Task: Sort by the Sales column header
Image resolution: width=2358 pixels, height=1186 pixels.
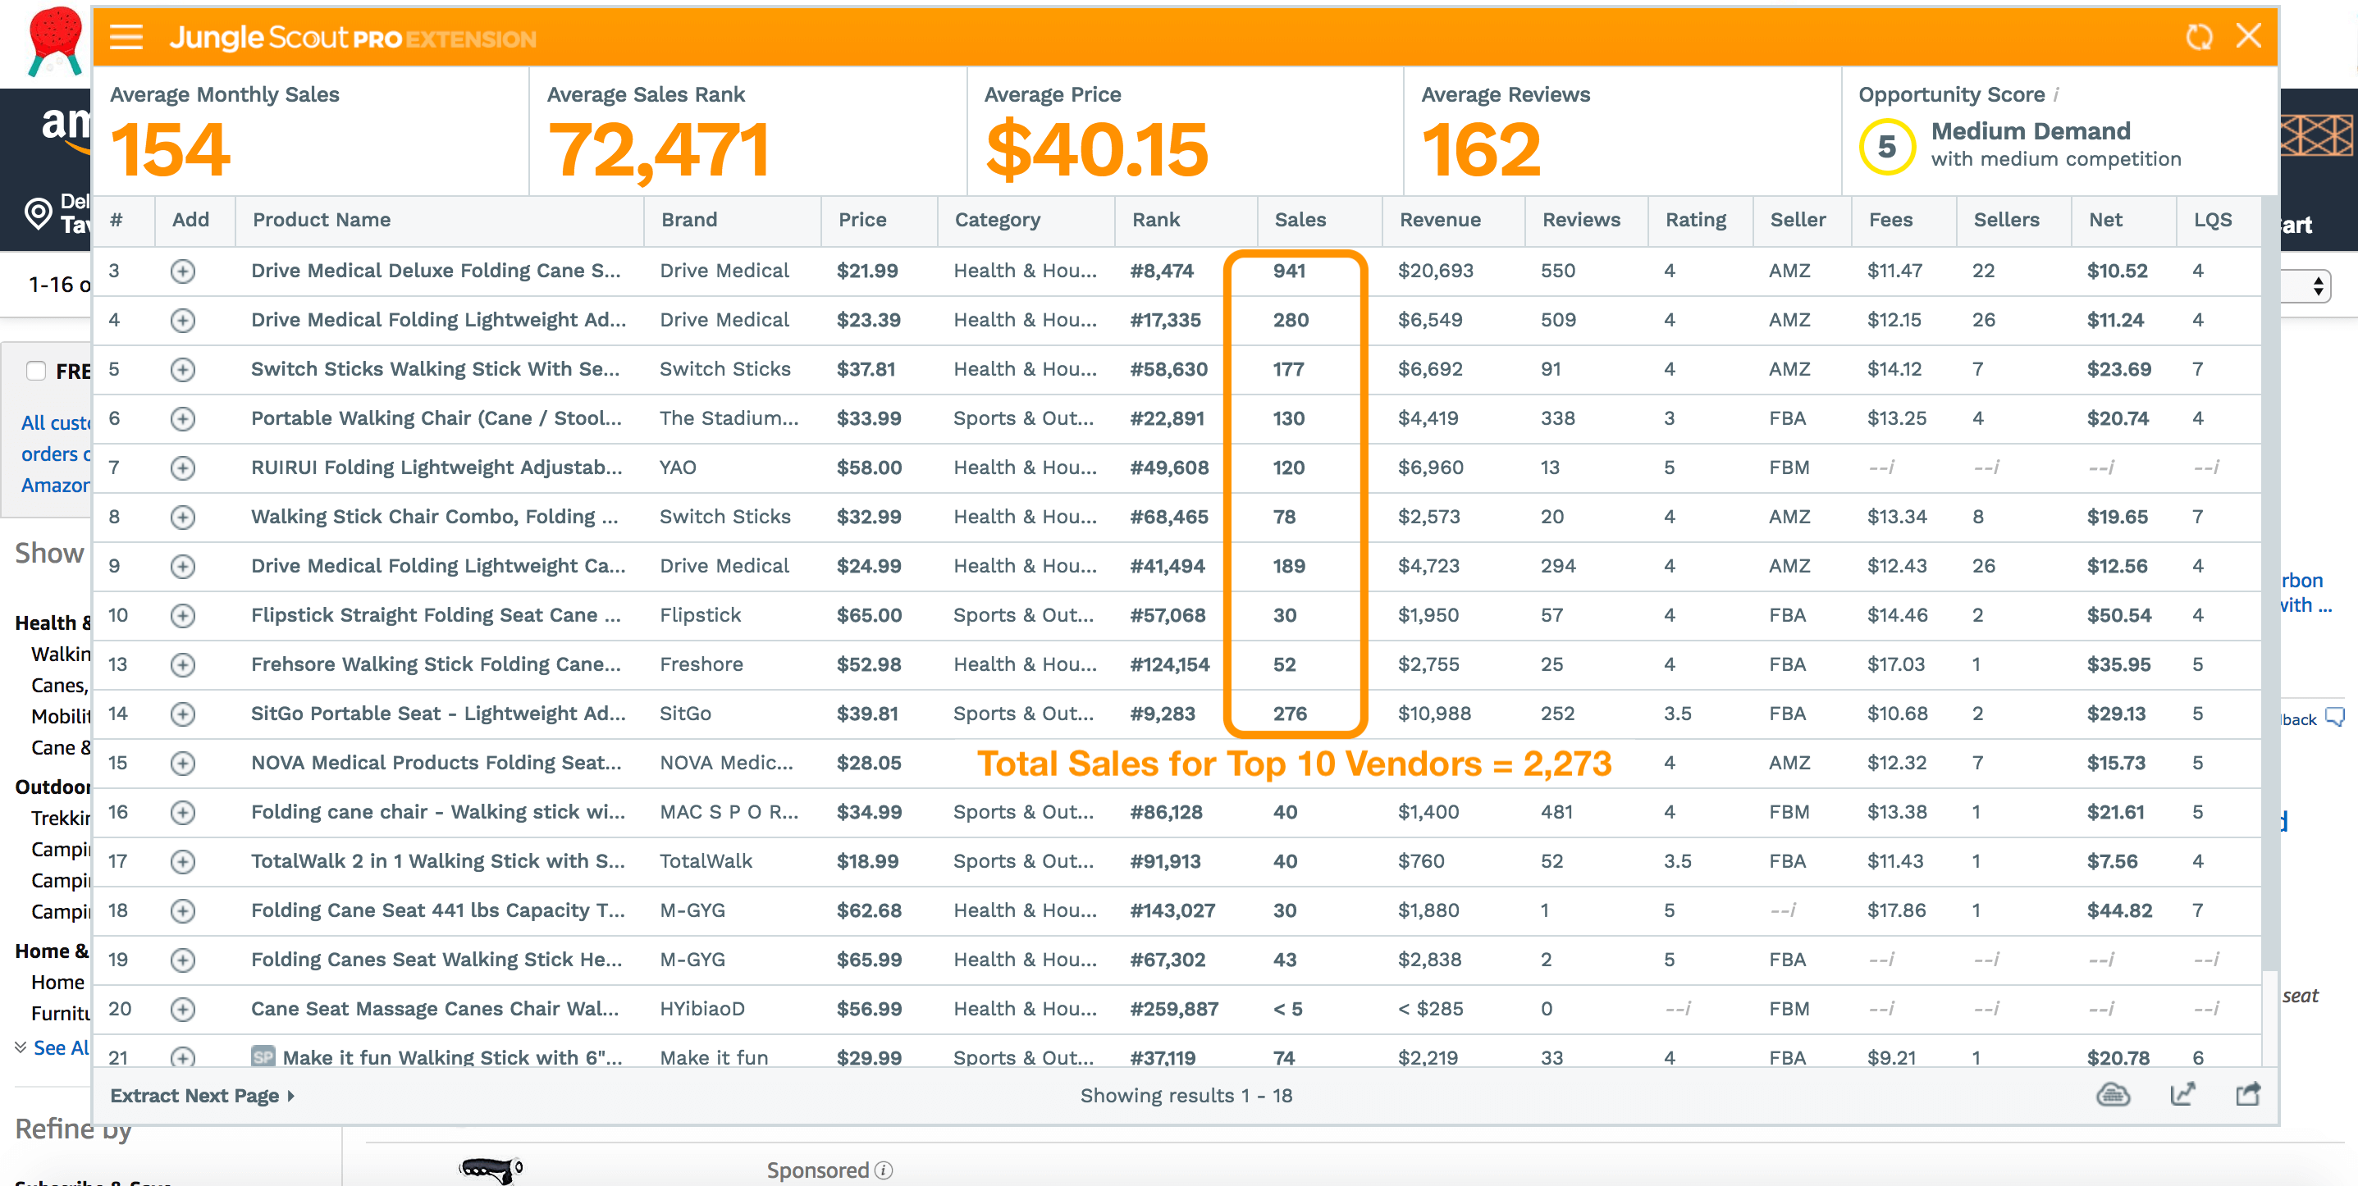Action: [1300, 220]
